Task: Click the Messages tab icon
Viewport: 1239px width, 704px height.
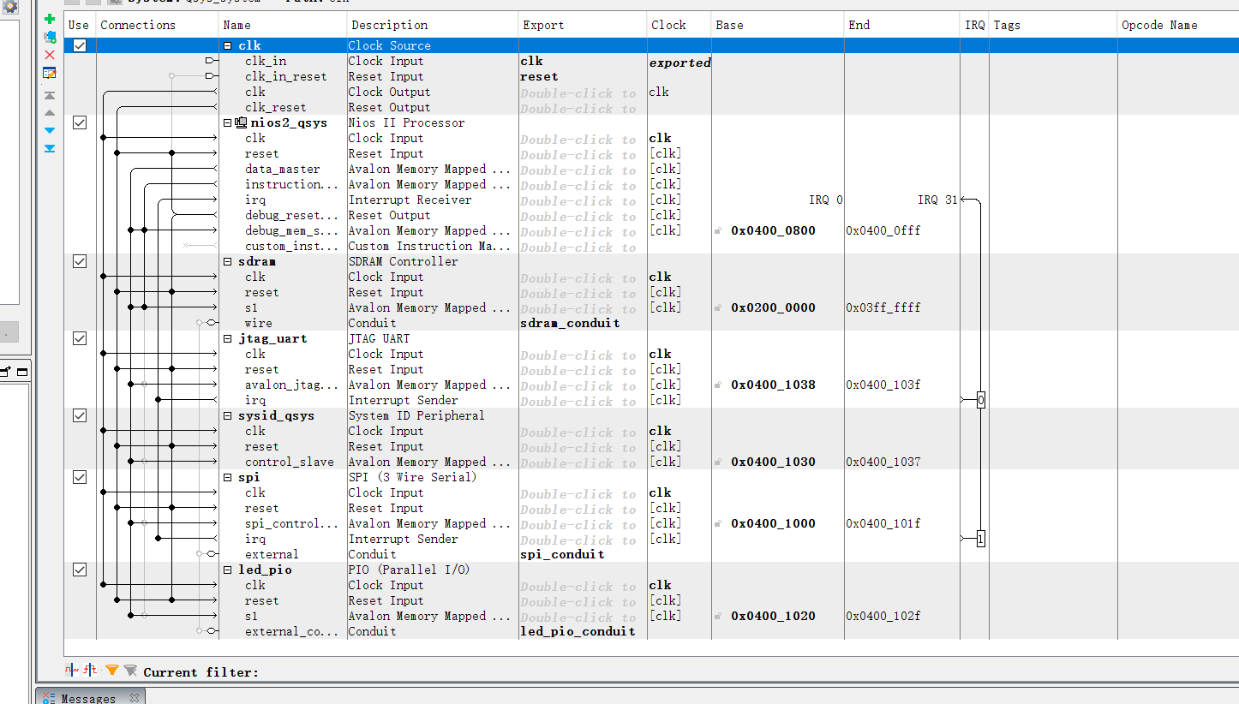Action: pyautogui.click(x=48, y=698)
